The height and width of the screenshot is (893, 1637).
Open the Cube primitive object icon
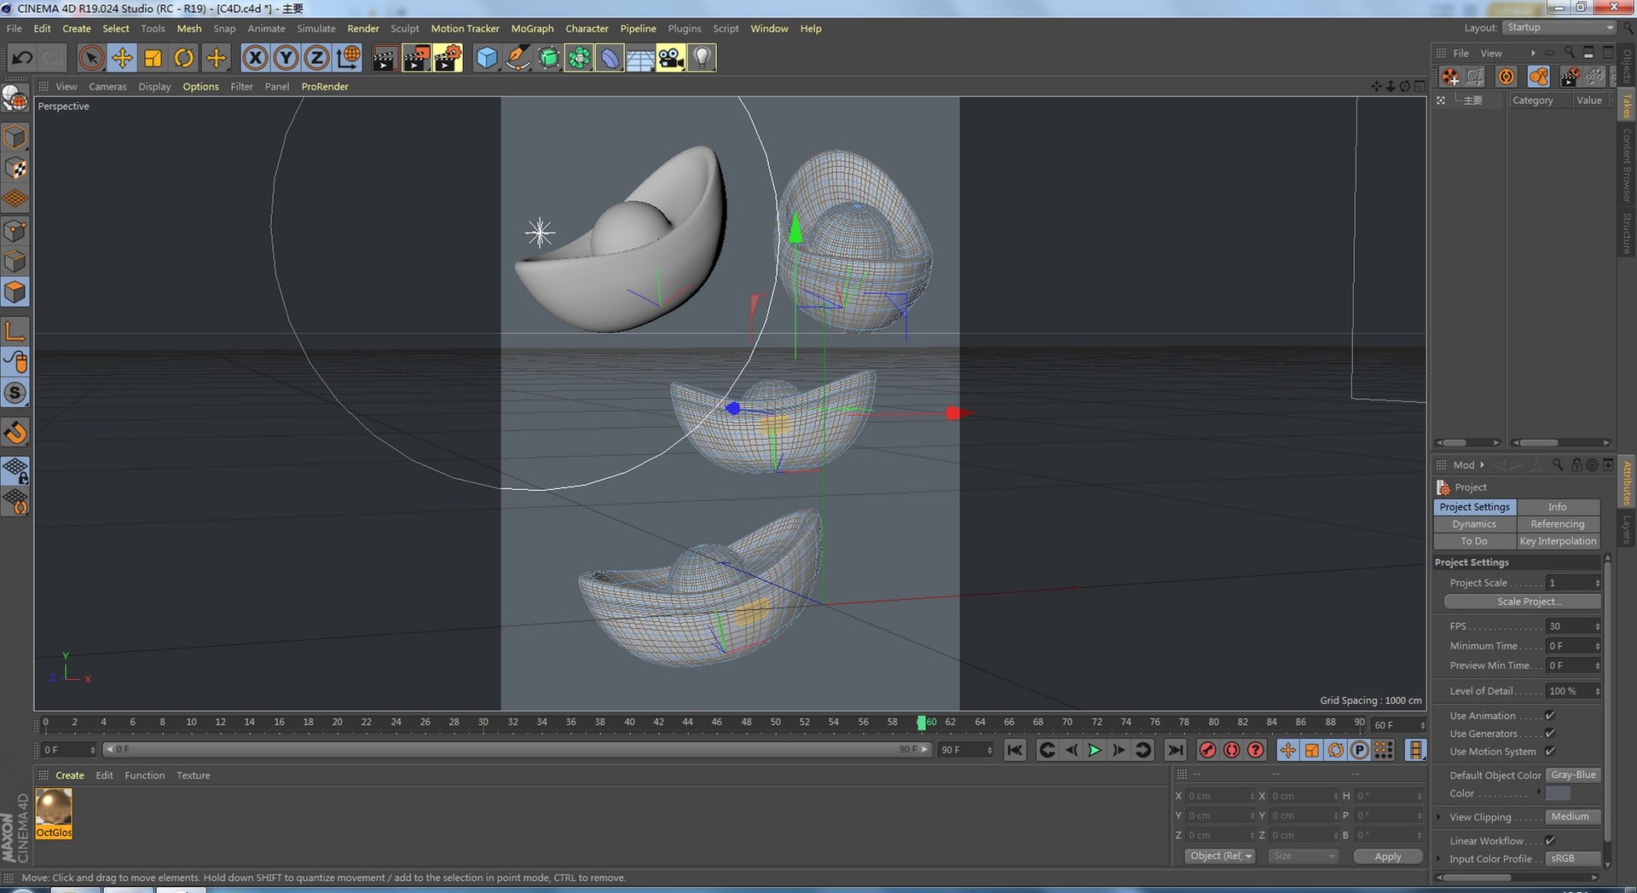pos(486,58)
